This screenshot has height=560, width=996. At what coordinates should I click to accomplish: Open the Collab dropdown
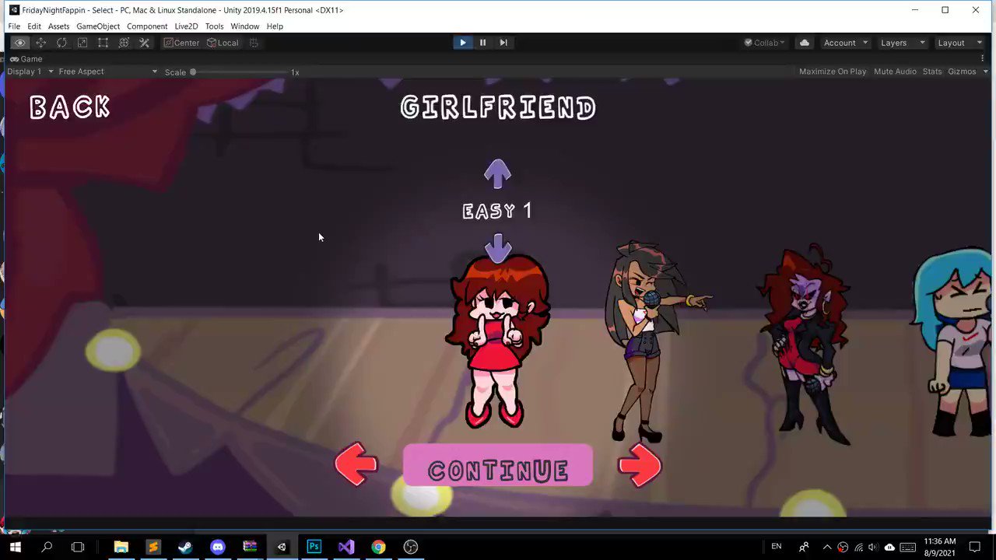765,43
